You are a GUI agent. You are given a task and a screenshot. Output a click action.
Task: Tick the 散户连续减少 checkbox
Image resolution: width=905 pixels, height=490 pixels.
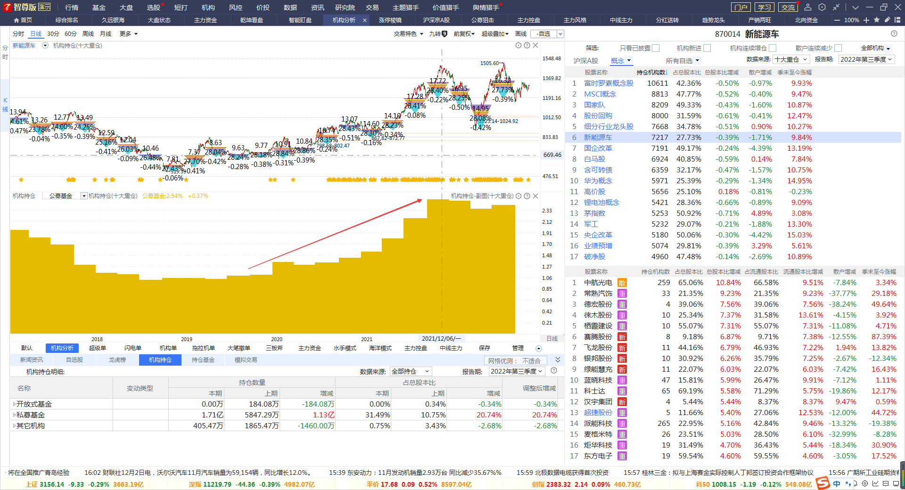click(x=838, y=48)
